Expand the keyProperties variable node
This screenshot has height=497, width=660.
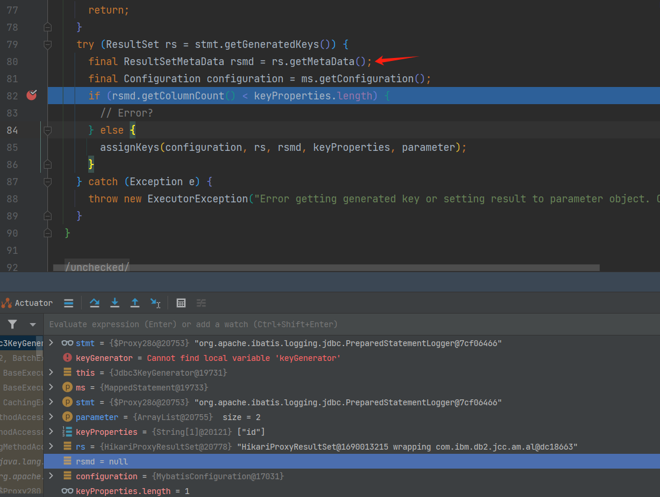click(51, 432)
